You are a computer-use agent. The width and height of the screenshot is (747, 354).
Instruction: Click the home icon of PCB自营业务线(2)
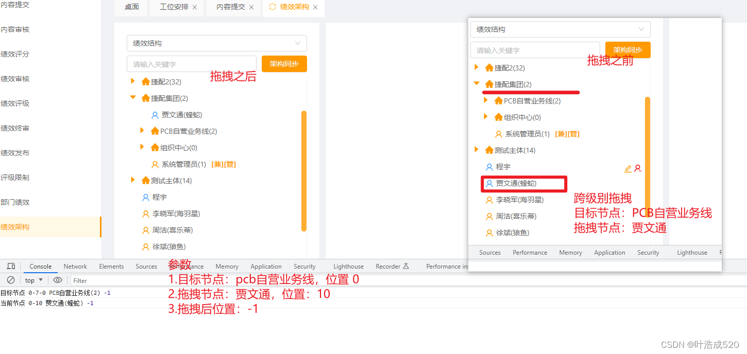[498, 100]
